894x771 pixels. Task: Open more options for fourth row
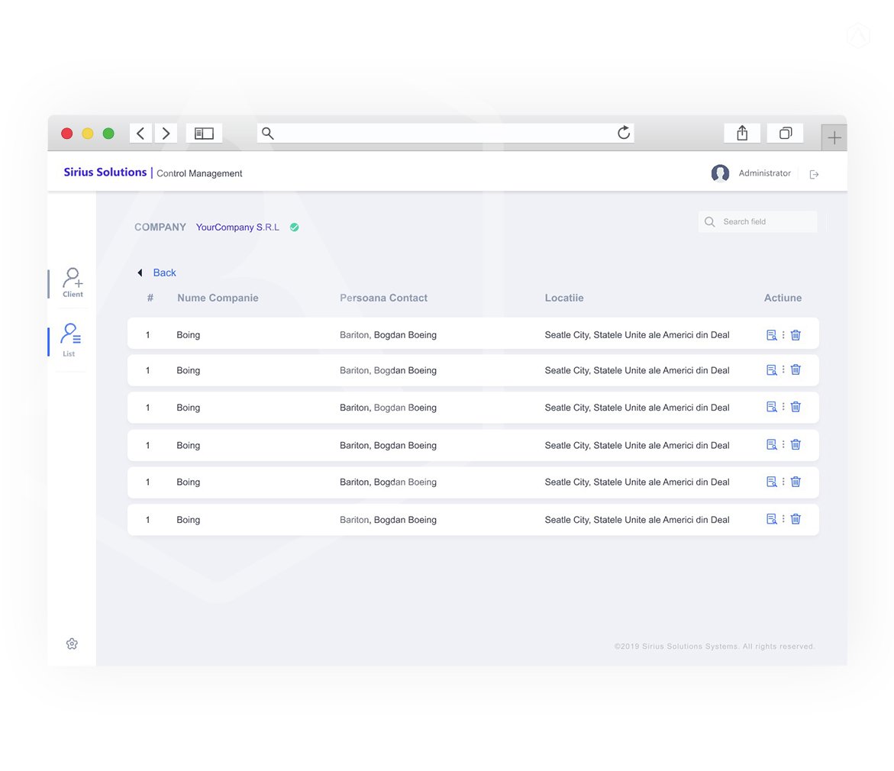coord(783,444)
